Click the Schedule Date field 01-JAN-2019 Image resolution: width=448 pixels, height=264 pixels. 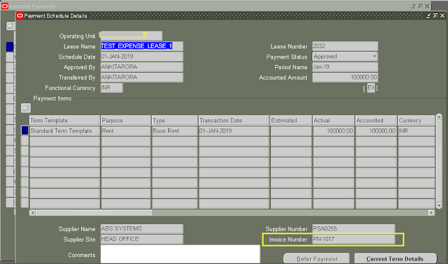tap(141, 57)
